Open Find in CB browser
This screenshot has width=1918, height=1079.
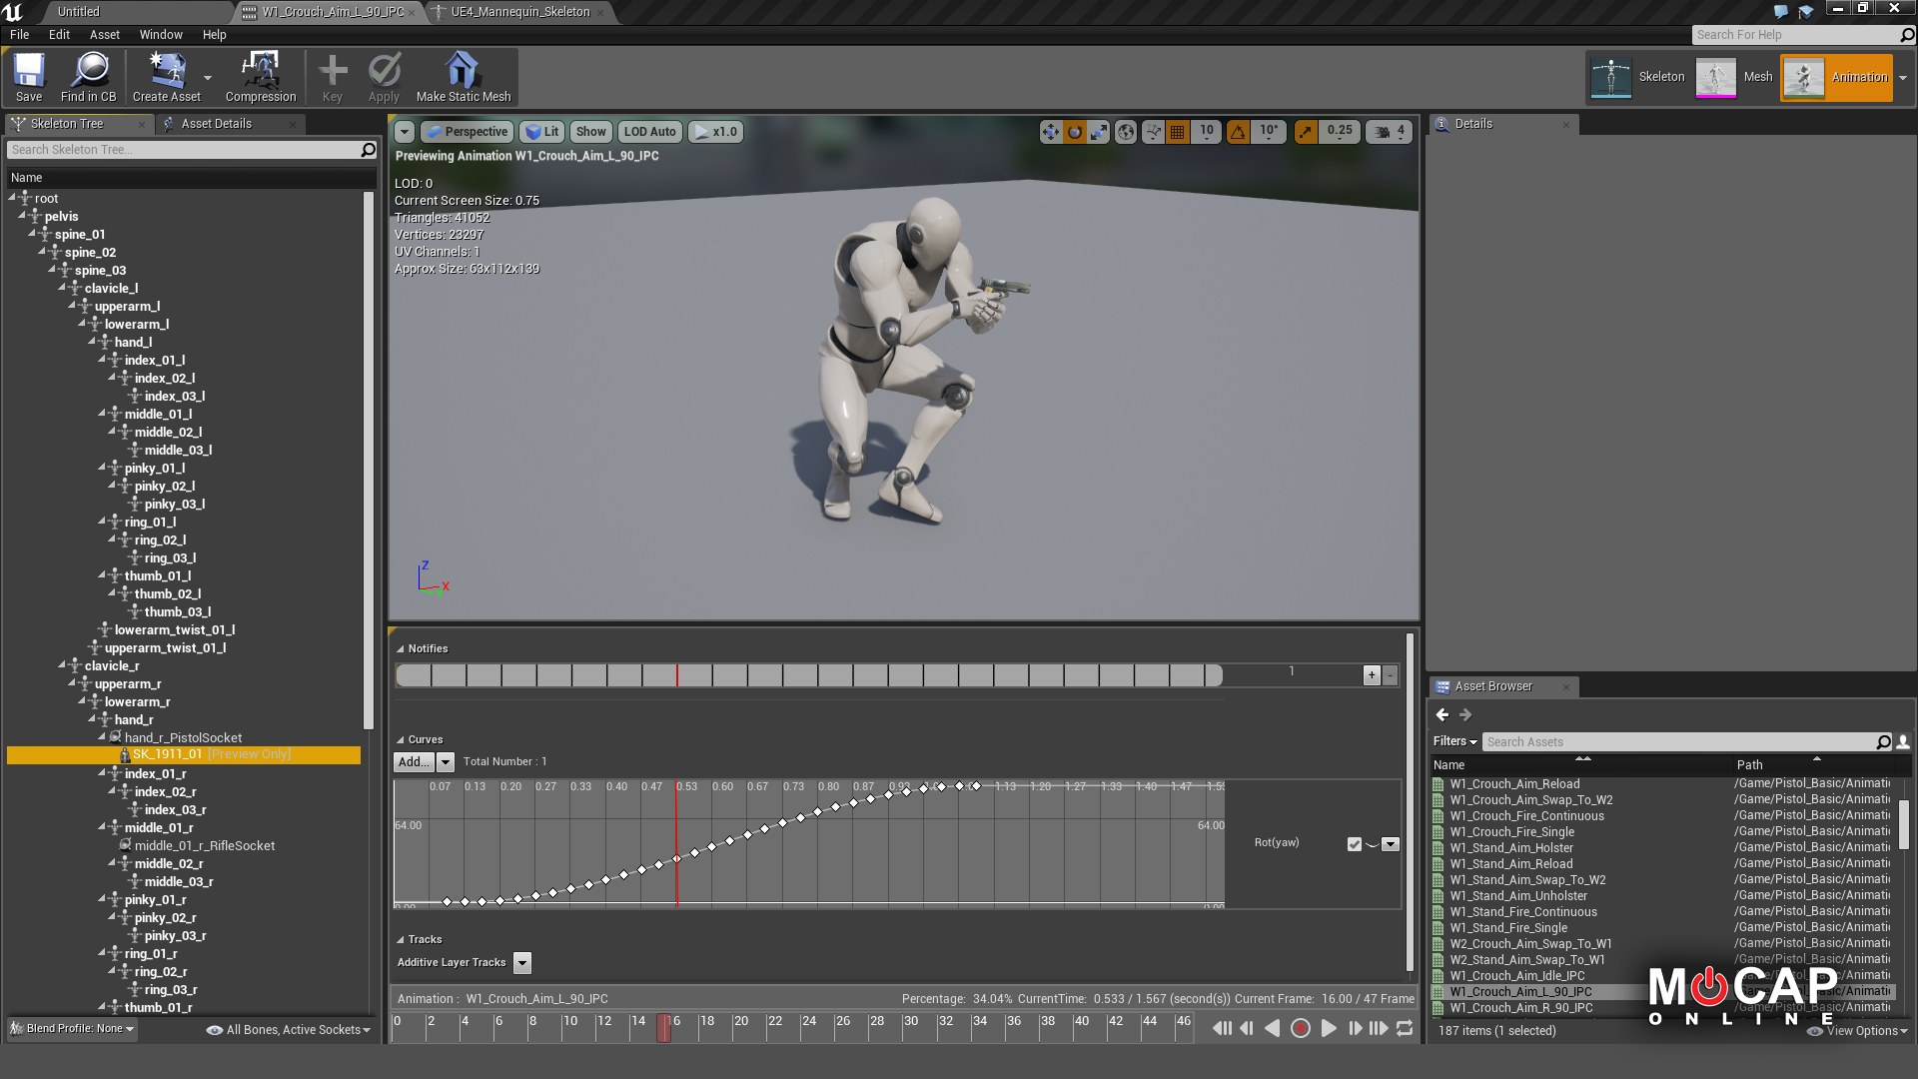click(x=88, y=77)
